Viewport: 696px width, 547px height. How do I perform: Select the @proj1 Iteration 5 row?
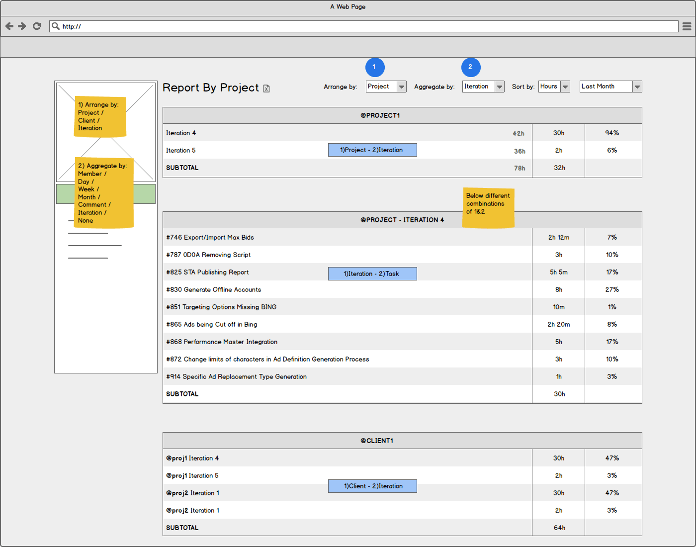(x=402, y=475)
